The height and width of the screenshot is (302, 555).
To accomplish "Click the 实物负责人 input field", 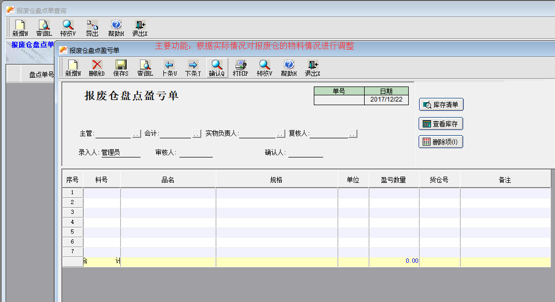I will coord(257,134).
